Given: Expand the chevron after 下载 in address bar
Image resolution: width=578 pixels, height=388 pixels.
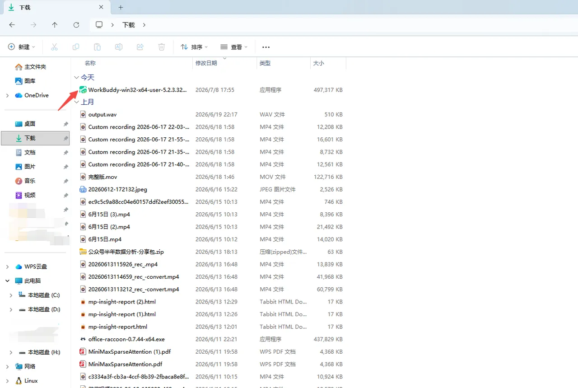Looking at the screenshot, I should pos(144,25).
